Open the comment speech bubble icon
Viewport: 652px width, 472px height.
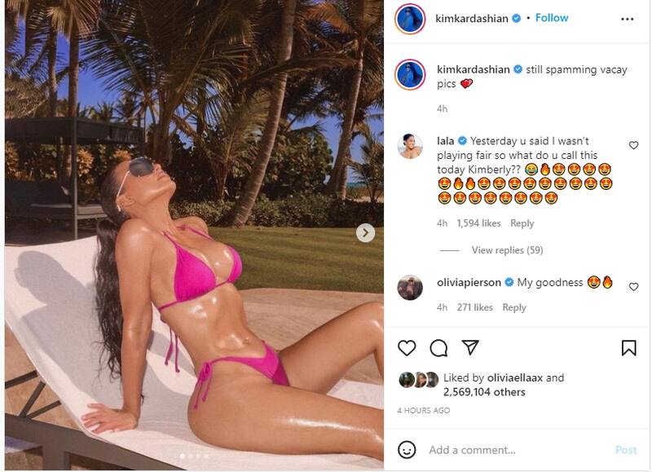[x=438, y=348]
